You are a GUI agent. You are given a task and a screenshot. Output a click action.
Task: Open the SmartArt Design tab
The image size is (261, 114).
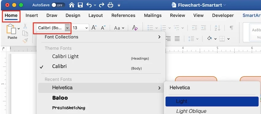(x=252, y=15)
